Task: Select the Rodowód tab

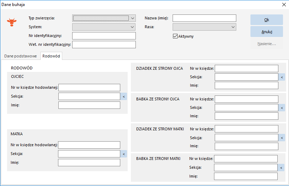Action: pos(51,56)
